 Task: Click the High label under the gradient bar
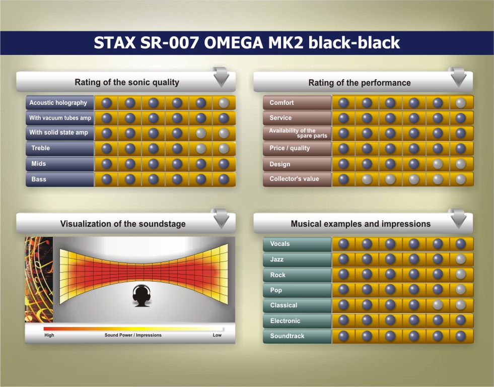point(49,335)
